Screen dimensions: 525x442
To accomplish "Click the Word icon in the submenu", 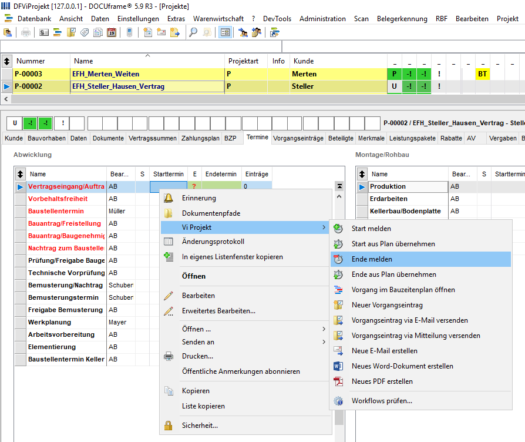I will (x=338, y=366).
